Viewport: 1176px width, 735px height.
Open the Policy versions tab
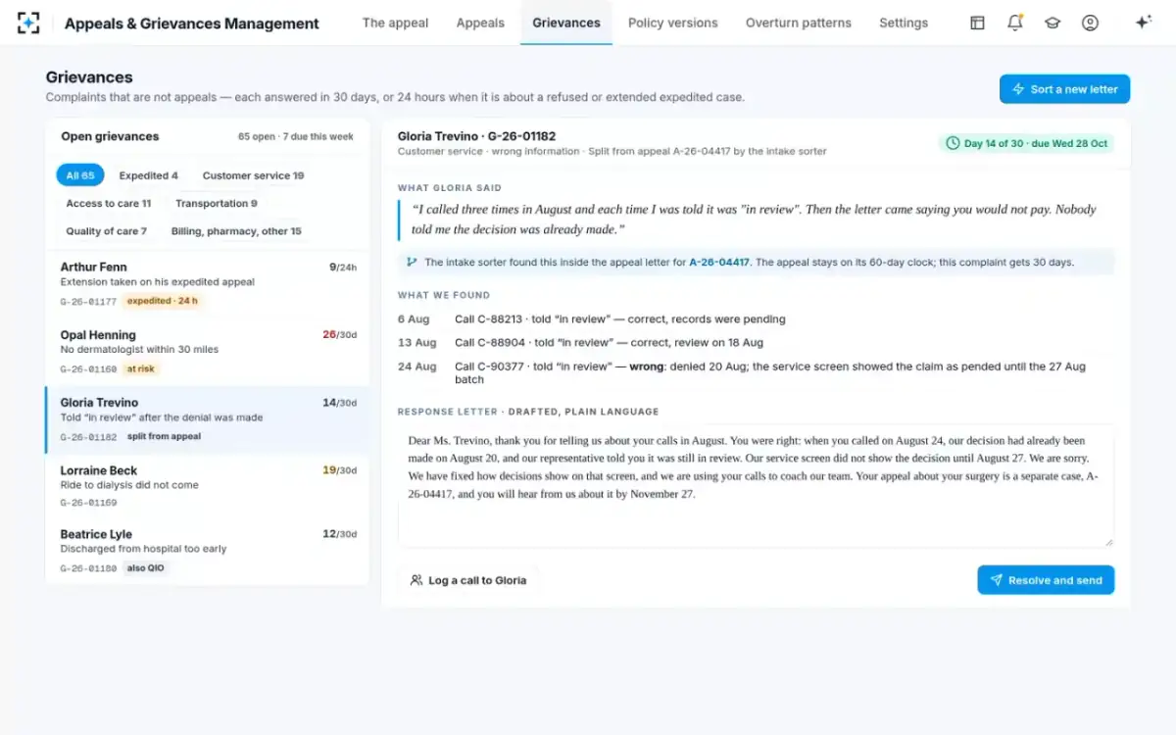pyautogui.click(x=672, y=23)
